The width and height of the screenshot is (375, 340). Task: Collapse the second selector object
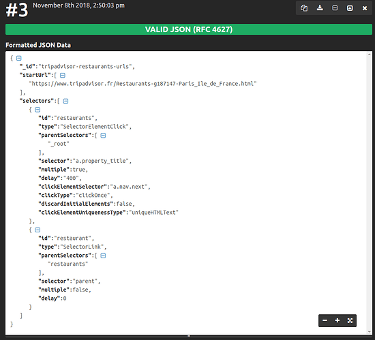pos(37,230)
